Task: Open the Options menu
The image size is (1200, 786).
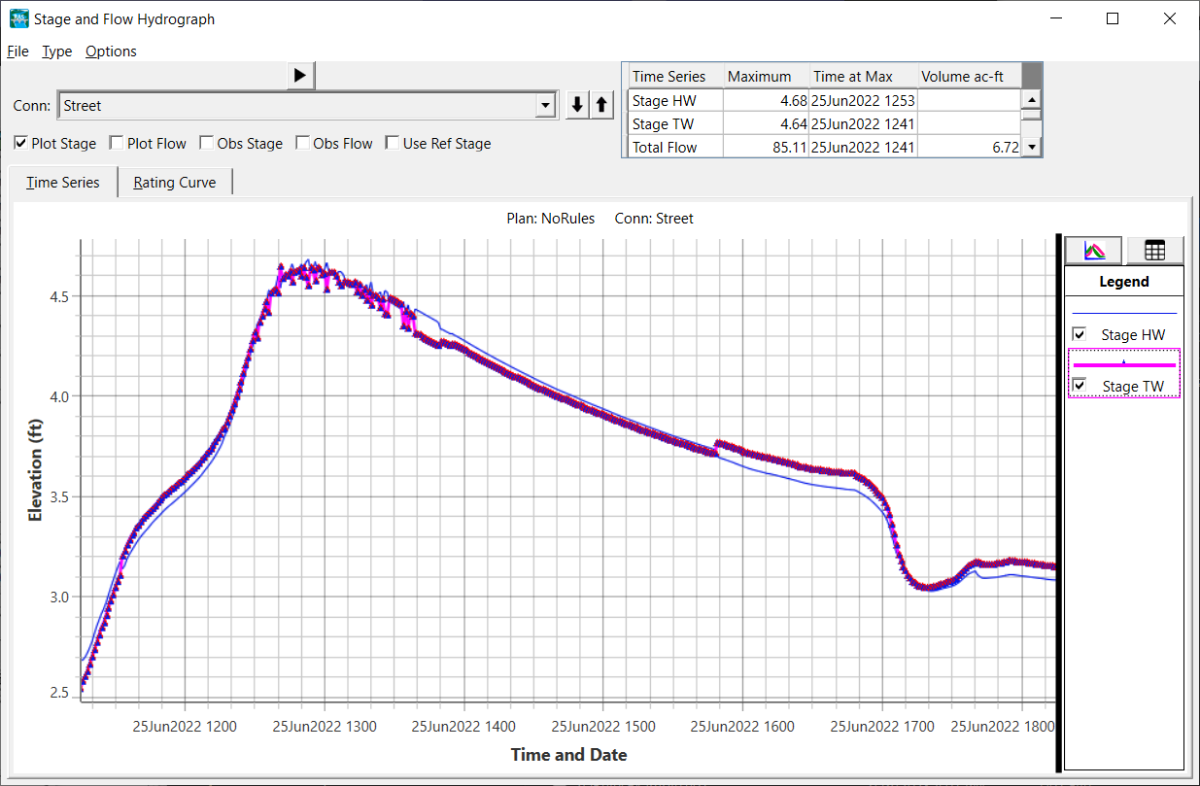Action: point(111,51)
